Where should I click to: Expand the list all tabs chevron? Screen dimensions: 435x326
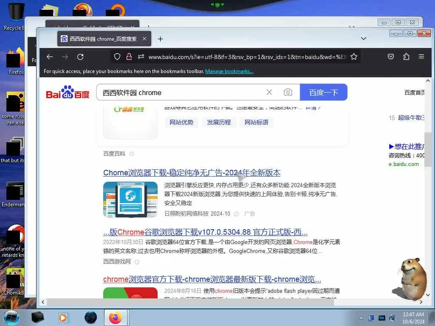[x=364, y=38]
